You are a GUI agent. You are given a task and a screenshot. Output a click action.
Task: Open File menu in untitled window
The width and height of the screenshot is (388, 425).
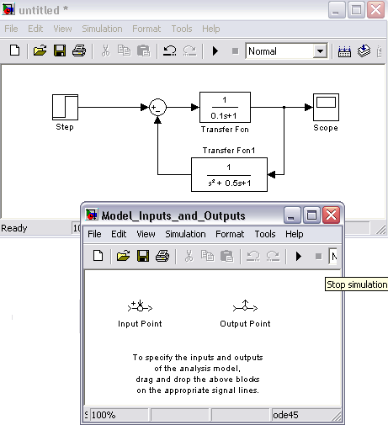[x=11, y=29]
